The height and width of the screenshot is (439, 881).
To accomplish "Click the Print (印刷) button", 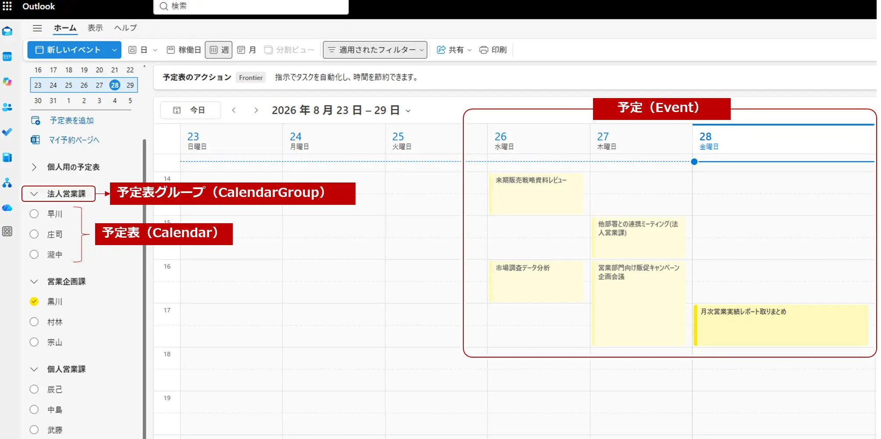I will pos(493,50).
